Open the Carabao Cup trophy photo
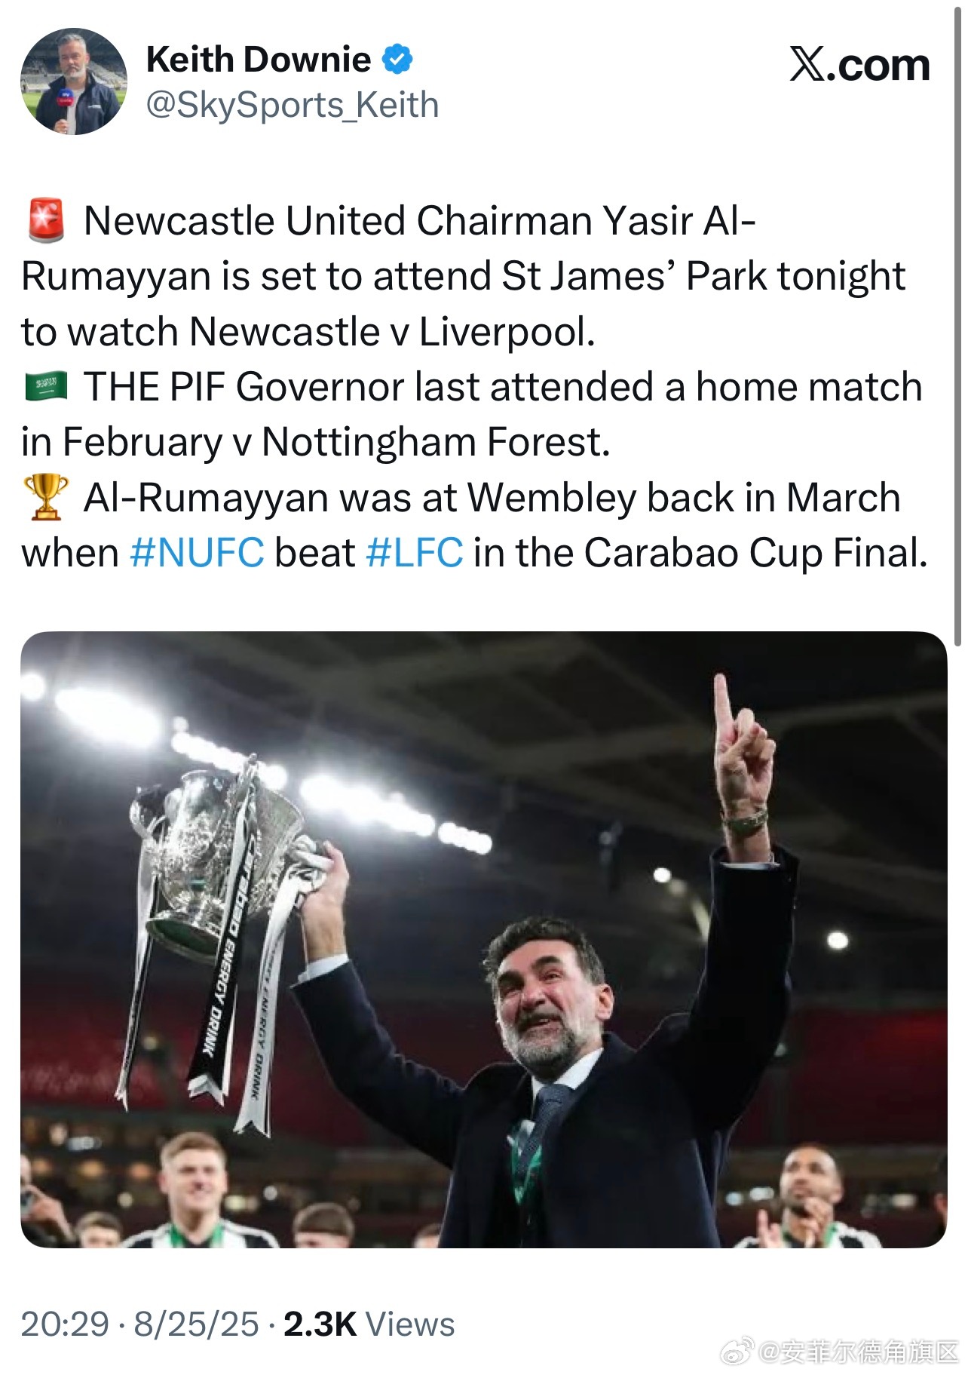The height and width of the screenshot is (1375, 968). pos(483,939)
